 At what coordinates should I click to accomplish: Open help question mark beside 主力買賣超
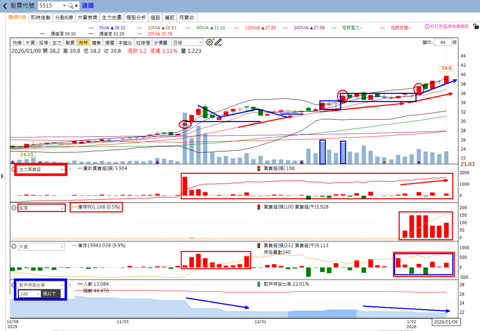(70, 170)
